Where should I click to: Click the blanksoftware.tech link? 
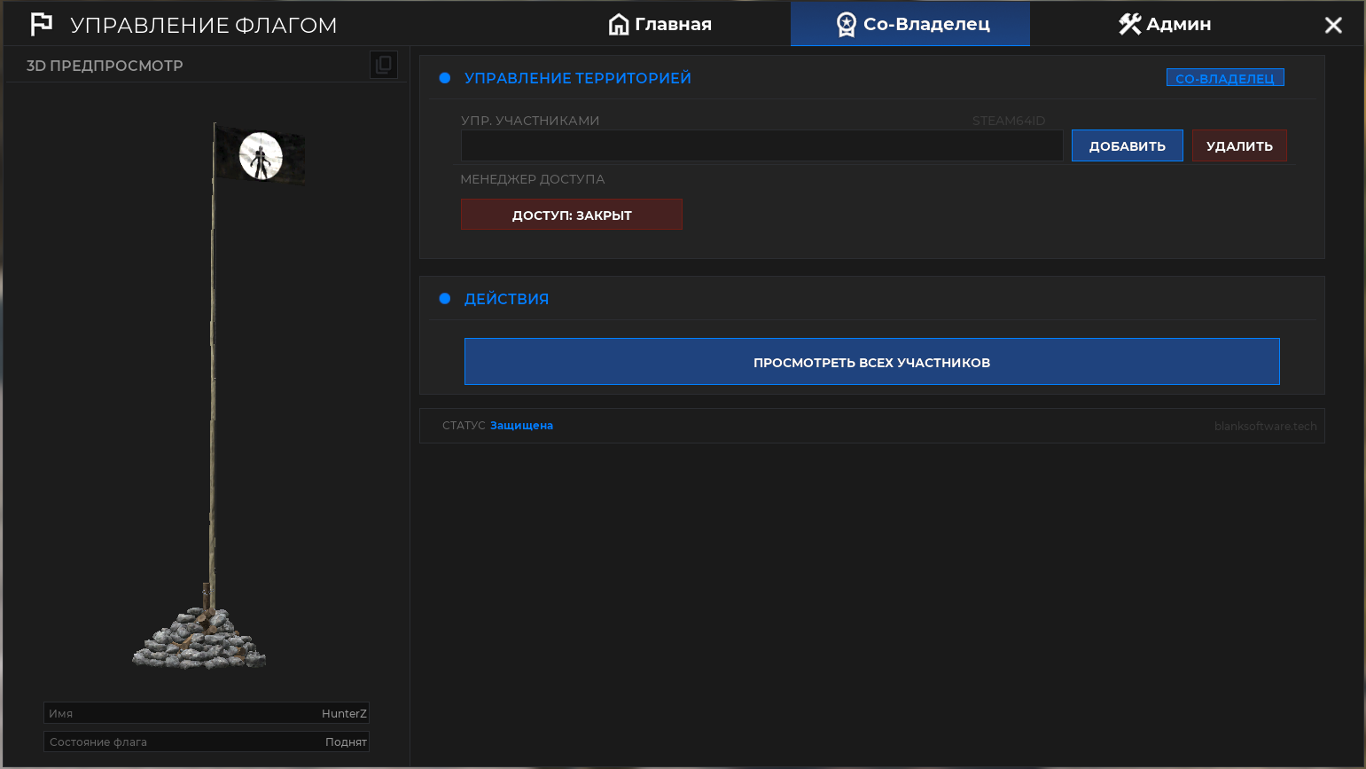(x=1266, y=426)
